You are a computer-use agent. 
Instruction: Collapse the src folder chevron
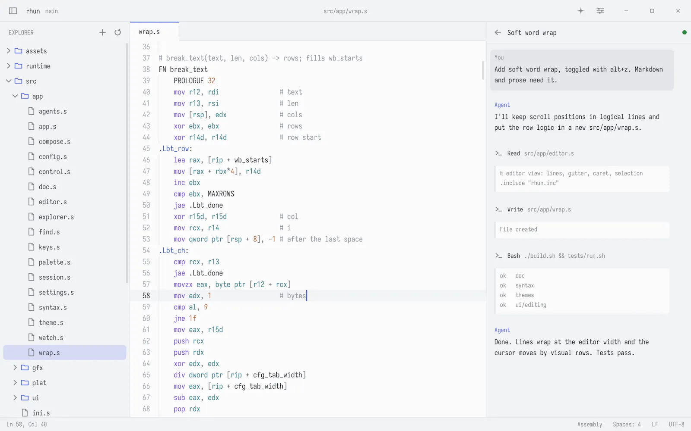(9, 81)
